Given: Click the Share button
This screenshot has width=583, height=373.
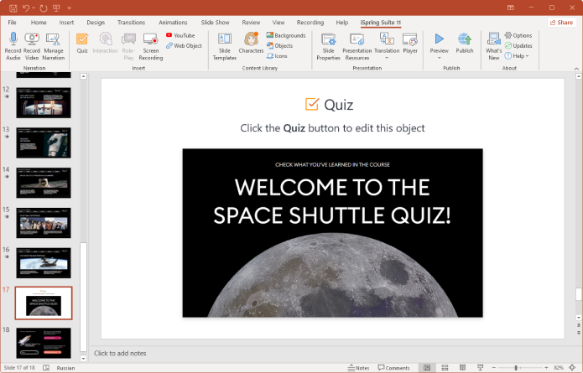Looking at the screenshot, I should [561, 23].
